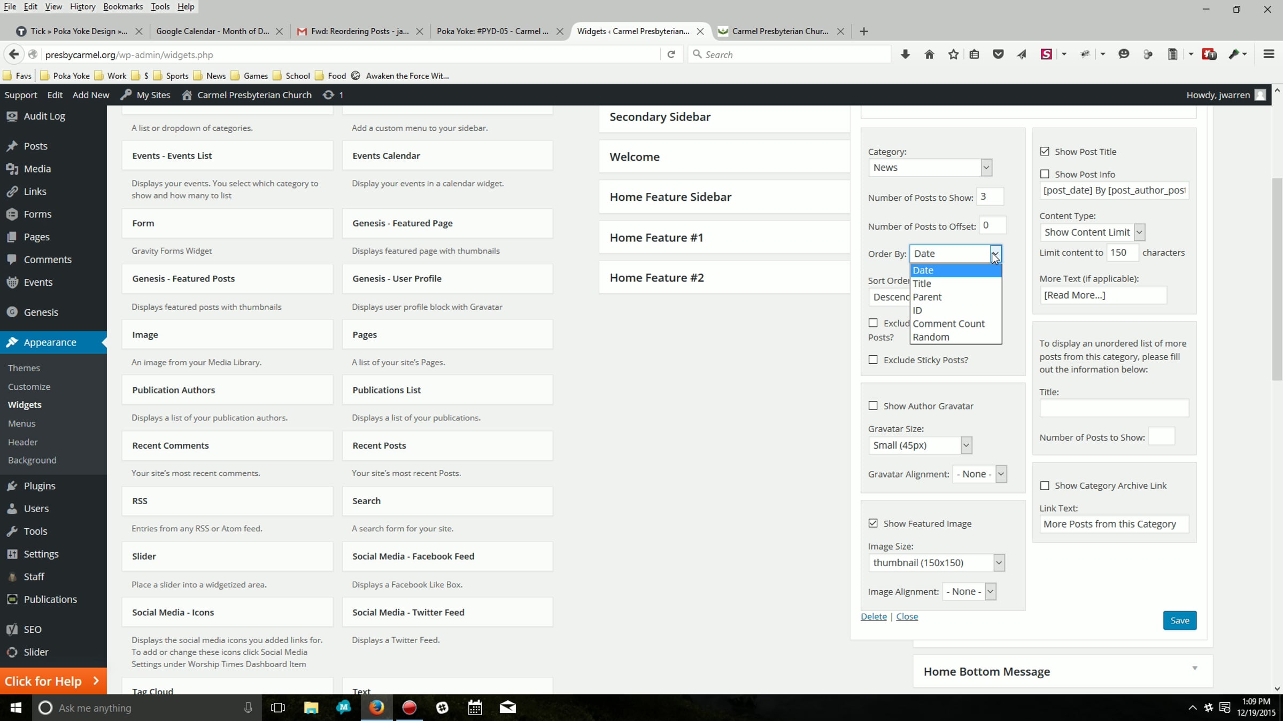Viewport: 1283px width, 721px height.
Task: Click the Delete widget link
Action: pos(874,616)
